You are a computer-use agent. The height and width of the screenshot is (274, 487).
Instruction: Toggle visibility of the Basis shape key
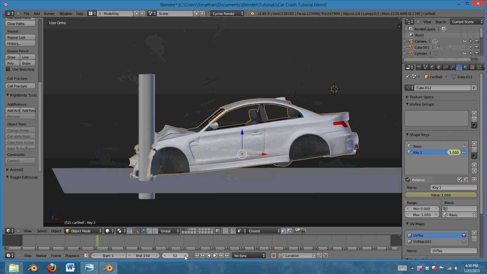tap(464, 146)
